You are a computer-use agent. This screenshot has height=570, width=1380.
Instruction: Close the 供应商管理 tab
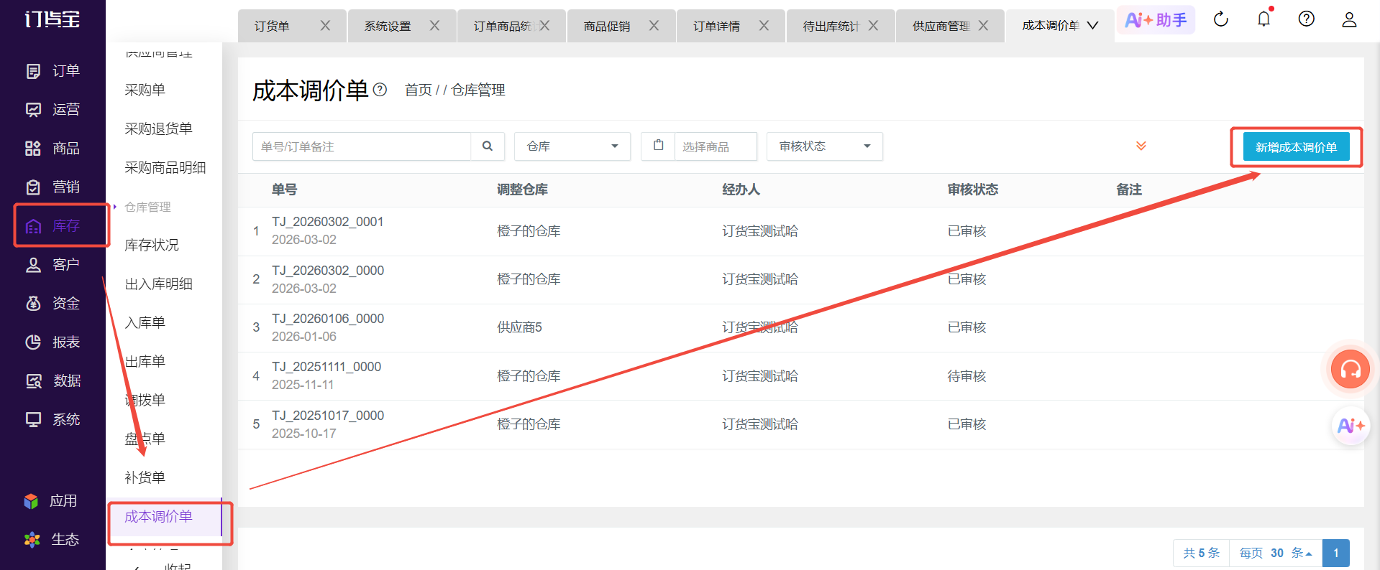(x=983, y=26)
